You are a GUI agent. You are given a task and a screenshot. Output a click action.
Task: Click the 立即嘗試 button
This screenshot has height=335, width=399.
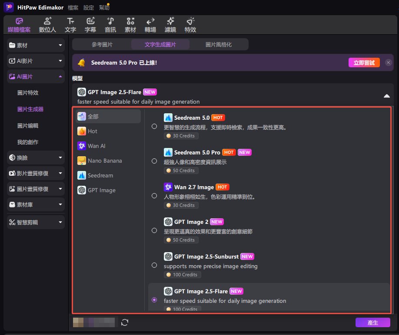point(364,62)
